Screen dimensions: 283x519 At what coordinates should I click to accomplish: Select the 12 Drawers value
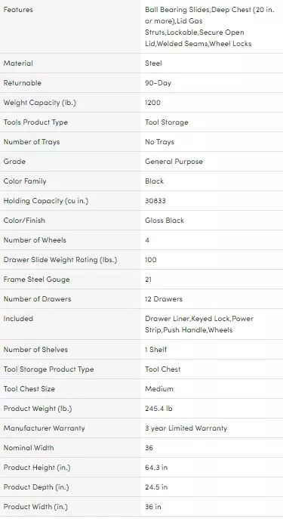tap(164, 299)
